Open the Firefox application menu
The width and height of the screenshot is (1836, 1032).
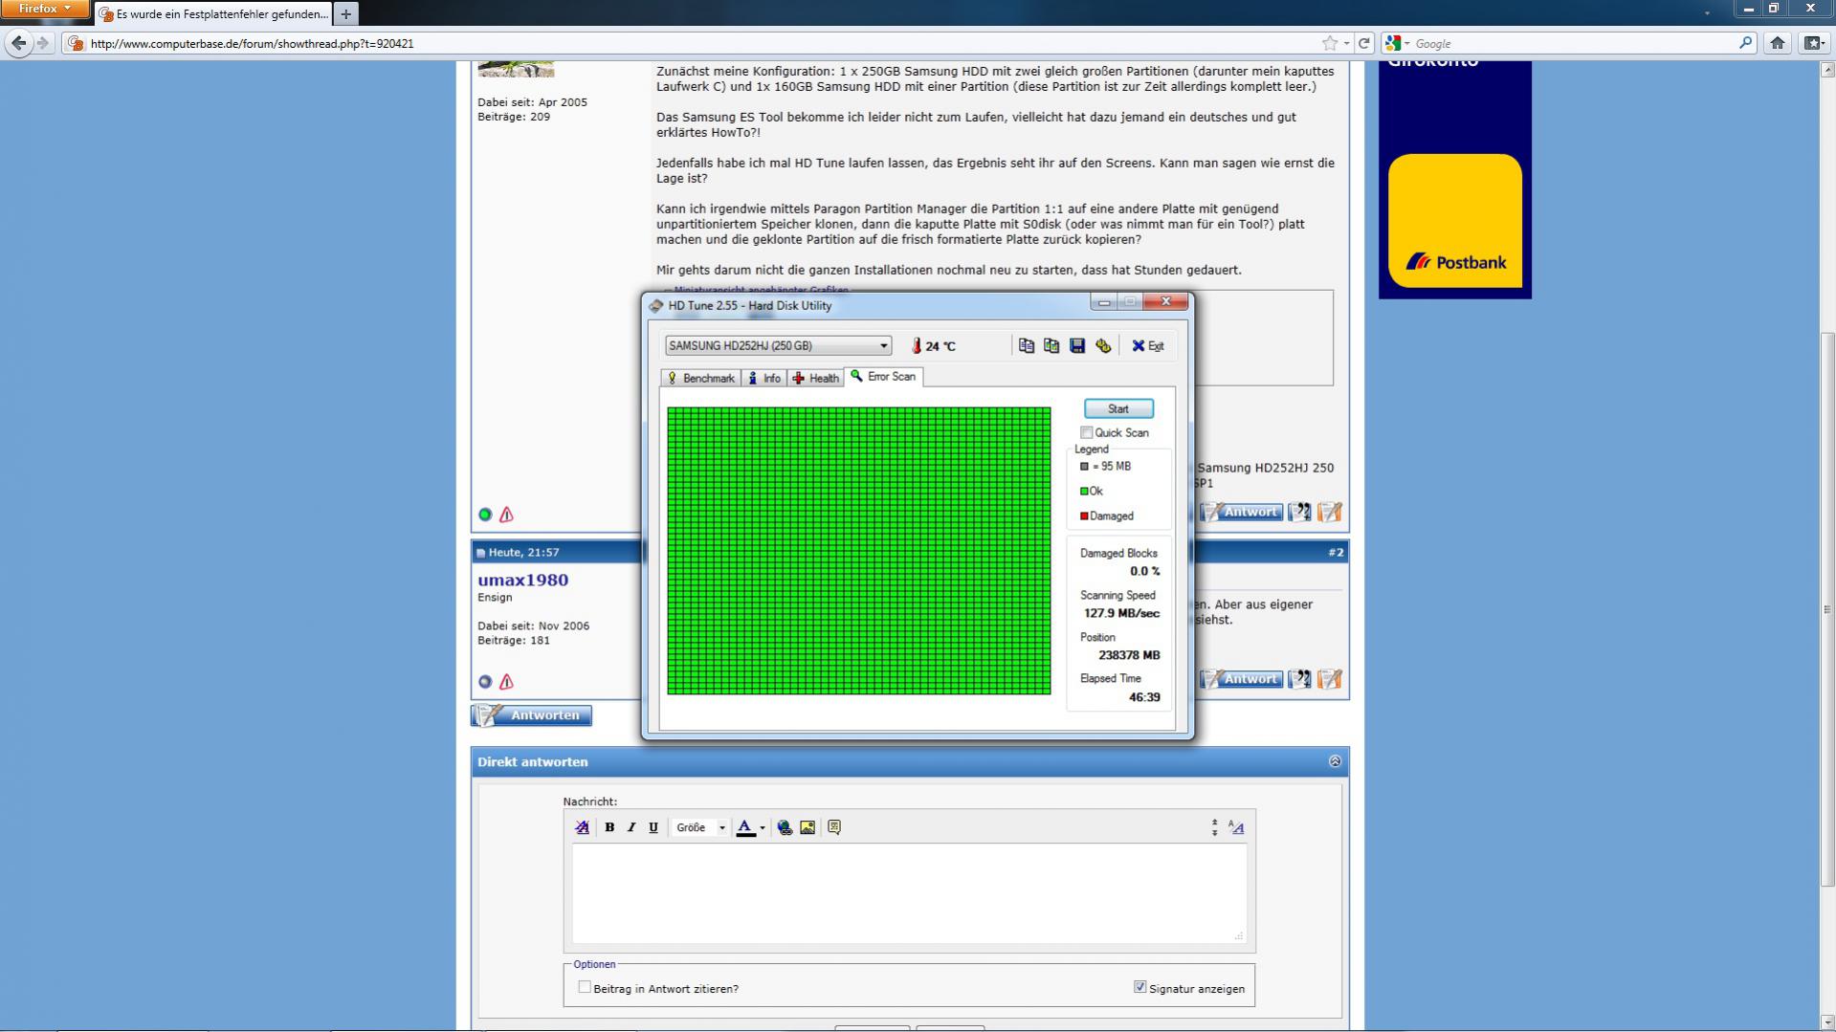[45, 9]
